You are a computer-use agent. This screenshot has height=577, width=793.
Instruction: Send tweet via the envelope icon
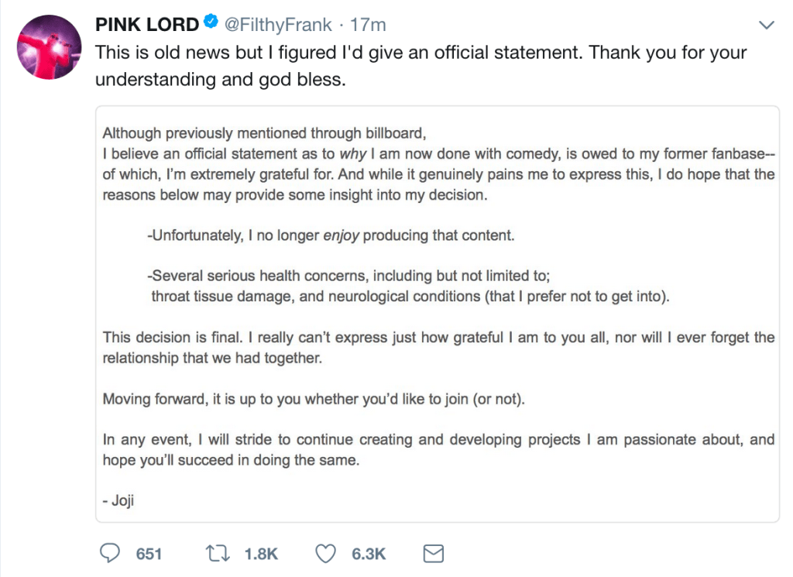click(434, 554)
